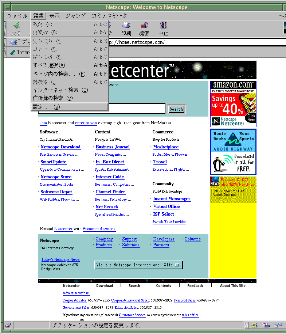
Task: Open the Developers link
Action: coord(164,239)
